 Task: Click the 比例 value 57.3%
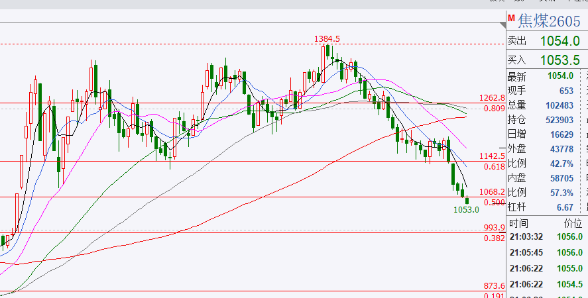click(561, 193)
